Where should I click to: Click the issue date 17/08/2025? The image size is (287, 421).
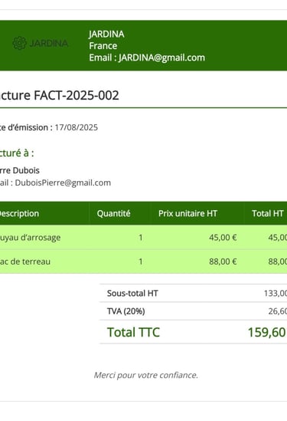(x=77, y=127)
